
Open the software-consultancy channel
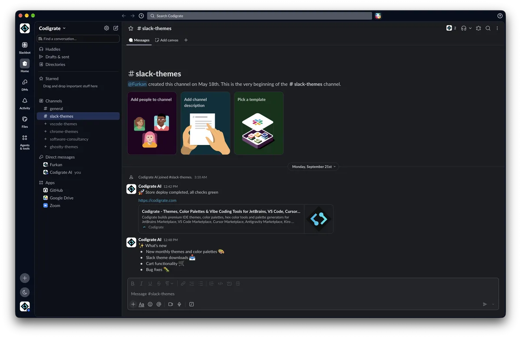pos(78,139)
